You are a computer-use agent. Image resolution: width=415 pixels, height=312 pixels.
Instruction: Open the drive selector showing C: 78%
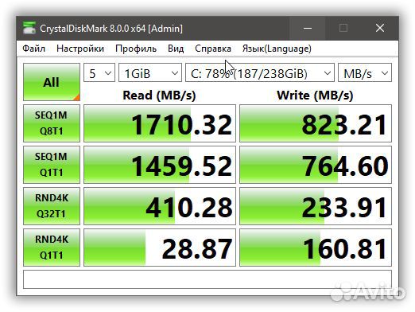click(x=260, y=72)
